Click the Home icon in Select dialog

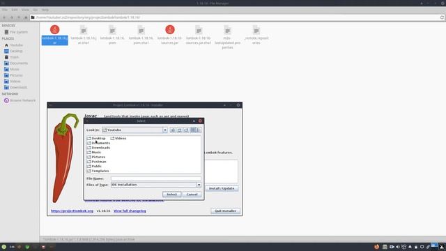[x=180, y=130]
